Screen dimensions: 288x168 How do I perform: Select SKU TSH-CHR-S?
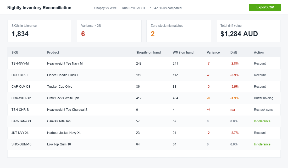pos(20,110)
